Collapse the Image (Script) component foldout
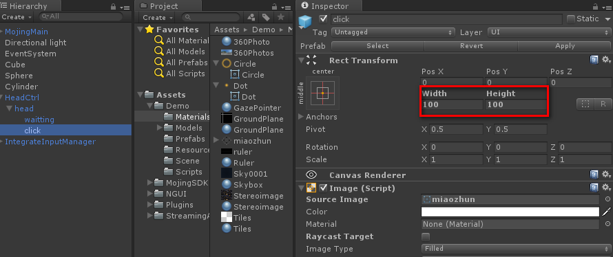The width and height of the screenshot is (613, 257). [x=300, y=188]
